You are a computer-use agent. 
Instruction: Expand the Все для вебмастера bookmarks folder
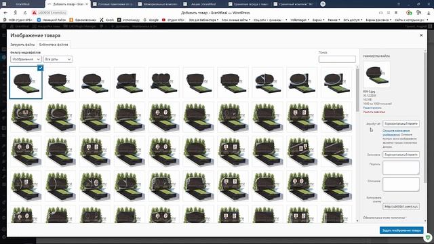pos(203,20)
